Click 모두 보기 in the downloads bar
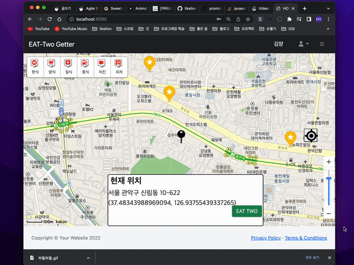Screen dimensions: 354x265 coord(312,257)
